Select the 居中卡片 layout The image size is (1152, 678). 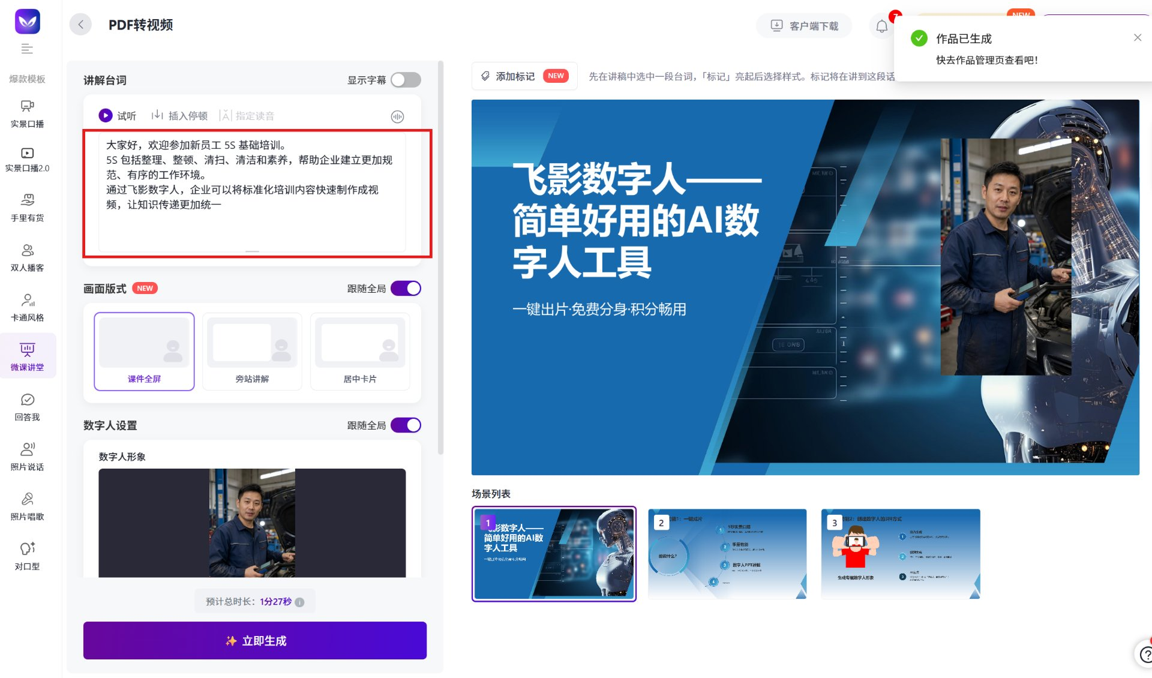click(x=360, y=352)
